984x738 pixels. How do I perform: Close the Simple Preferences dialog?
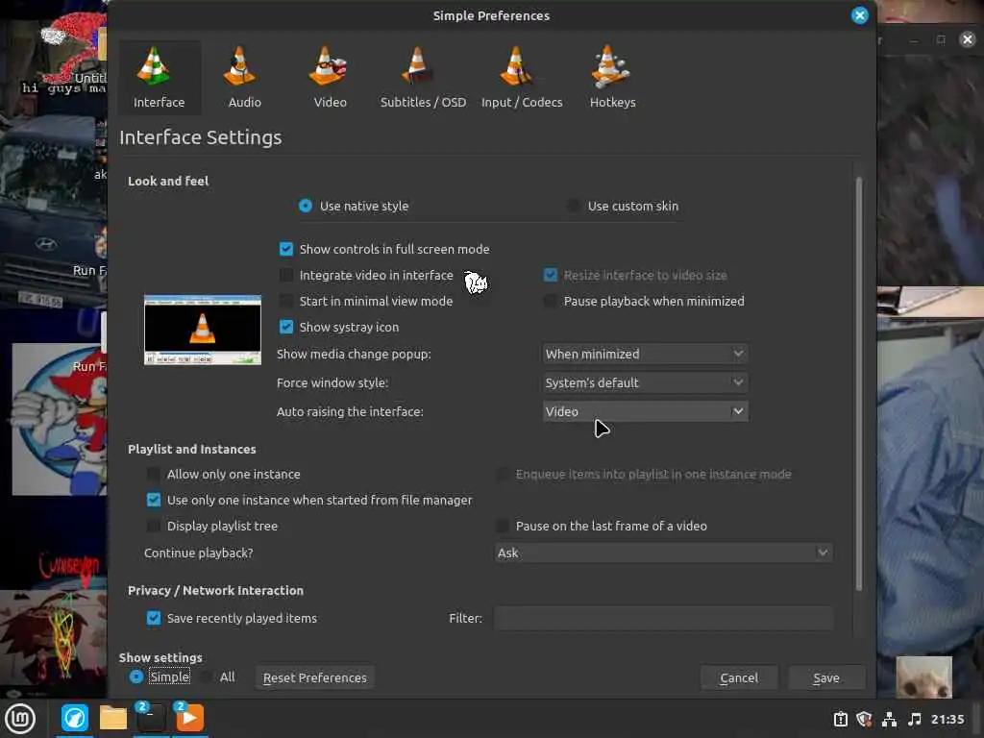point(860,15)
